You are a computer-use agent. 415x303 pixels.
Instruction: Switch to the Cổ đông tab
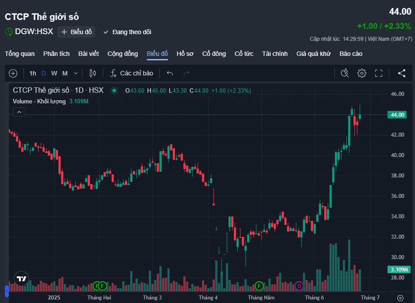(214, 54)
